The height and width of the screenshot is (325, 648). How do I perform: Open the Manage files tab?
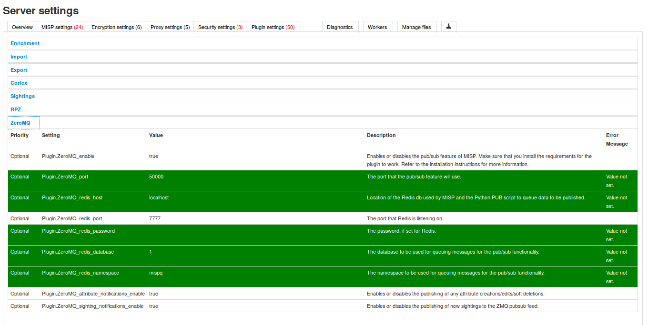(416, 27)
